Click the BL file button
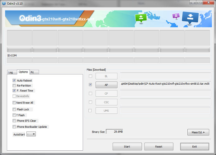 tap(106, 76)
